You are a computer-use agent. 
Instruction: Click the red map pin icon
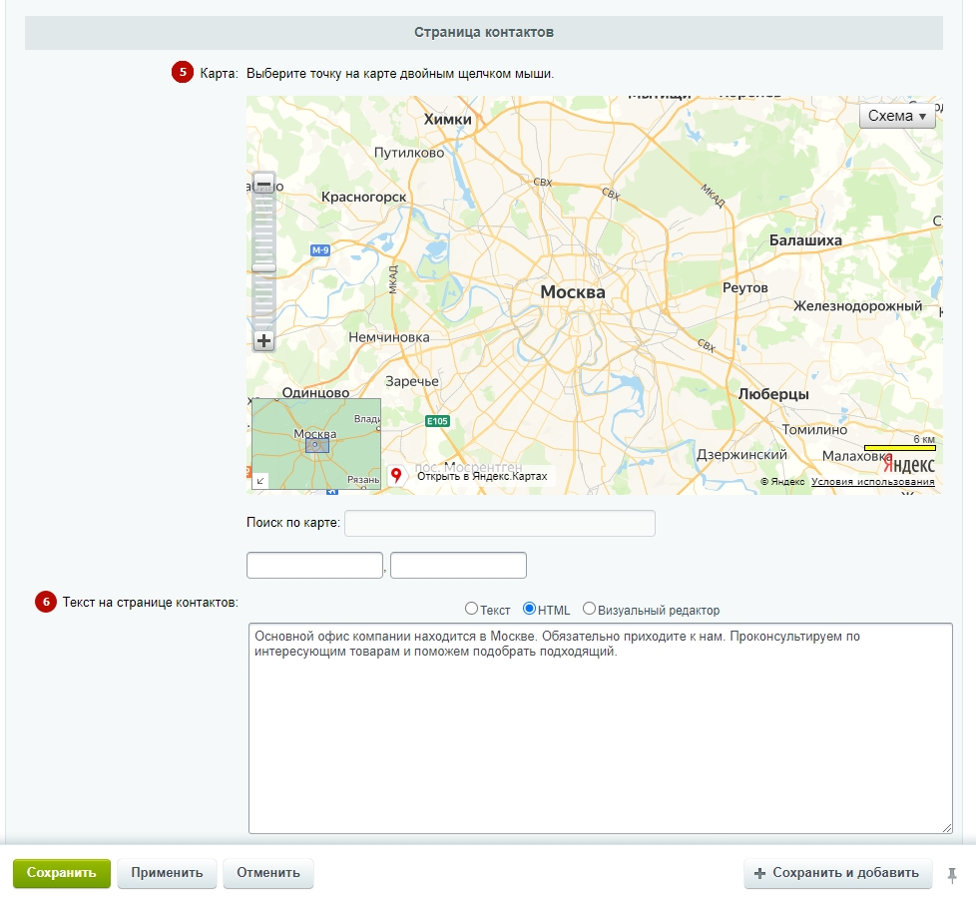[x=396, y=476]
